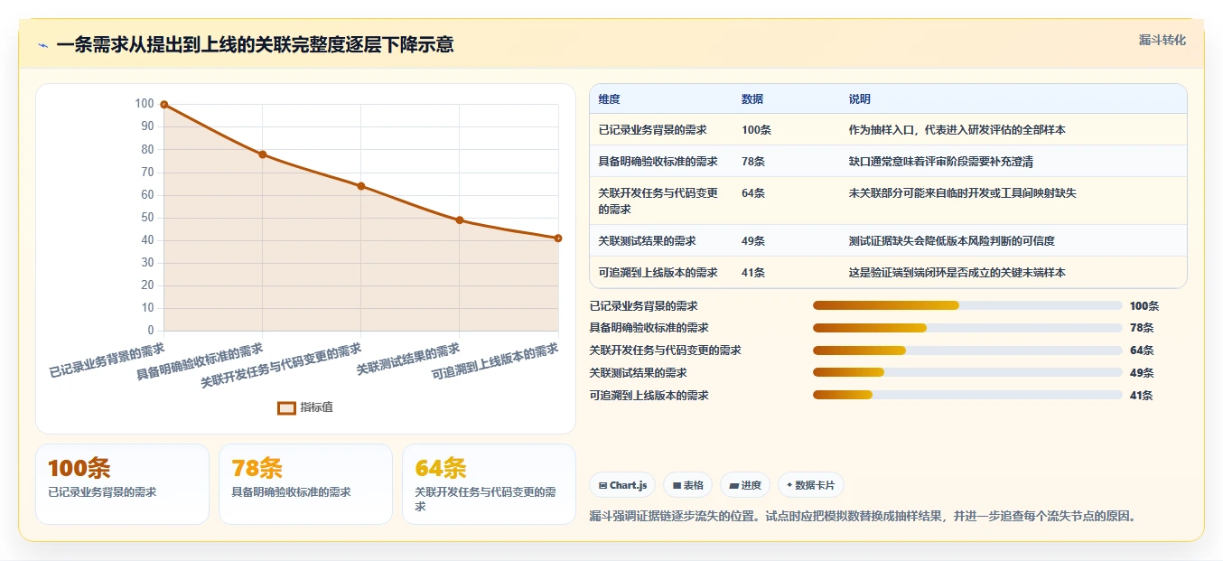Open the 64条 stat card

(x=489, y=484)
